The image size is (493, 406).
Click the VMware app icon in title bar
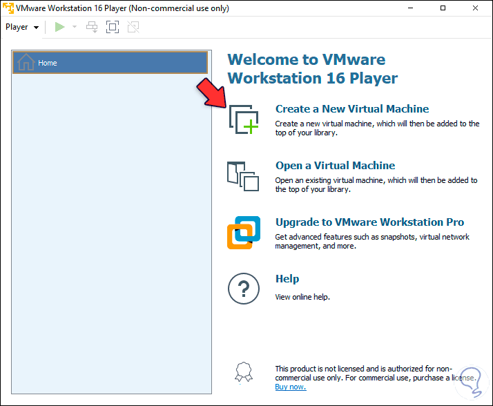point(8,8)
